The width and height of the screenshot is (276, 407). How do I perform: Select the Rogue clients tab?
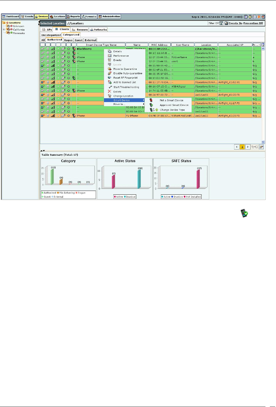coord(68,40)
